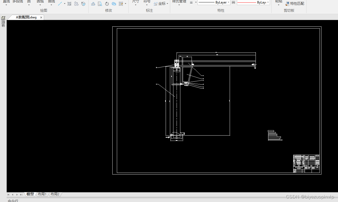Click 特性匹配 match properties button
This screenshot has width=338, height=202.
coord(295,4)
